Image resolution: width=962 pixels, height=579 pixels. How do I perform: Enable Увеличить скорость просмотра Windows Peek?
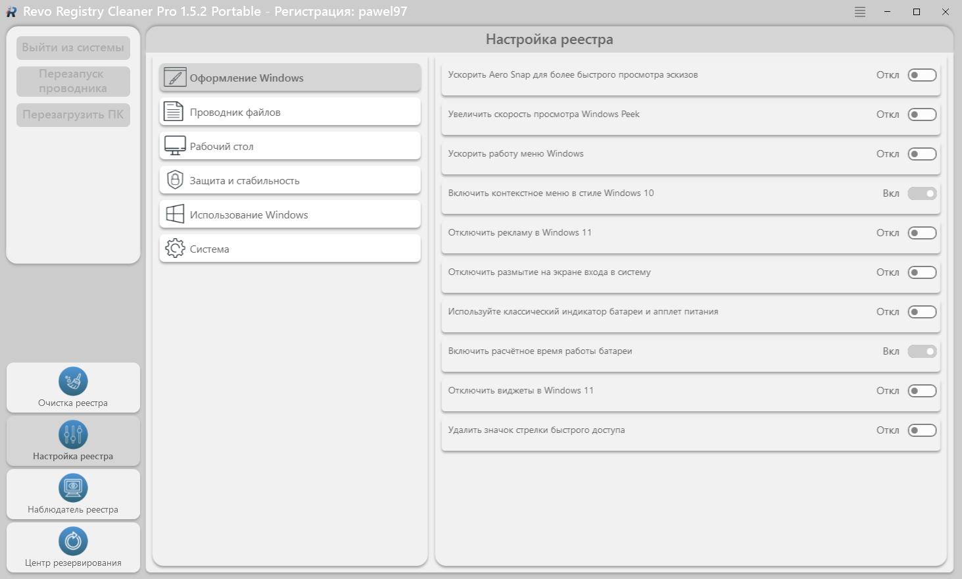[x=922, y=114]
